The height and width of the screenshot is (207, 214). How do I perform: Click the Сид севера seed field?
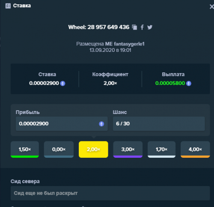point(110,193)
